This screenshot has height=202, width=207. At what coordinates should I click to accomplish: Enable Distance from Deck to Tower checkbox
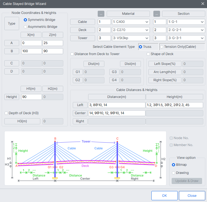72,54
